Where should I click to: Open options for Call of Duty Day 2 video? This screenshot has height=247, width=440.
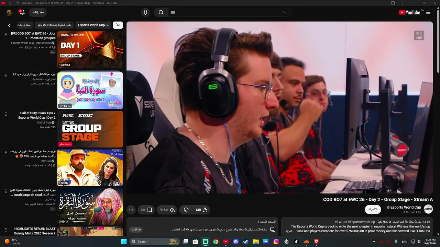tap(6, 114)
